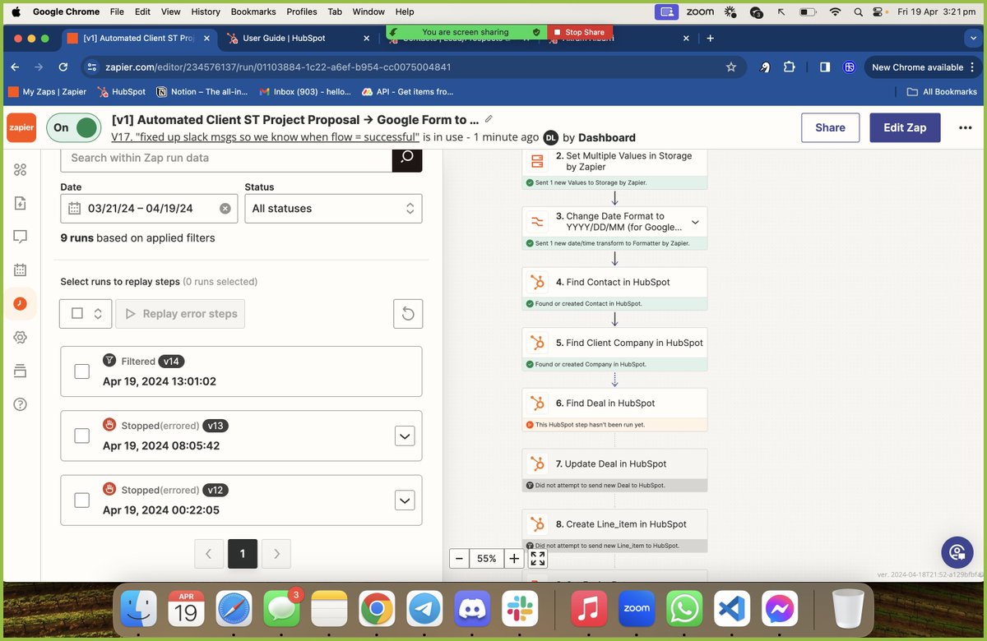Click the magnifier search button for run data

(x=407, y=158)
